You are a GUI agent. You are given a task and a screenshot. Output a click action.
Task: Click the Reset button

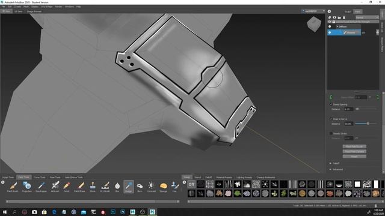(x=354, y=157)
